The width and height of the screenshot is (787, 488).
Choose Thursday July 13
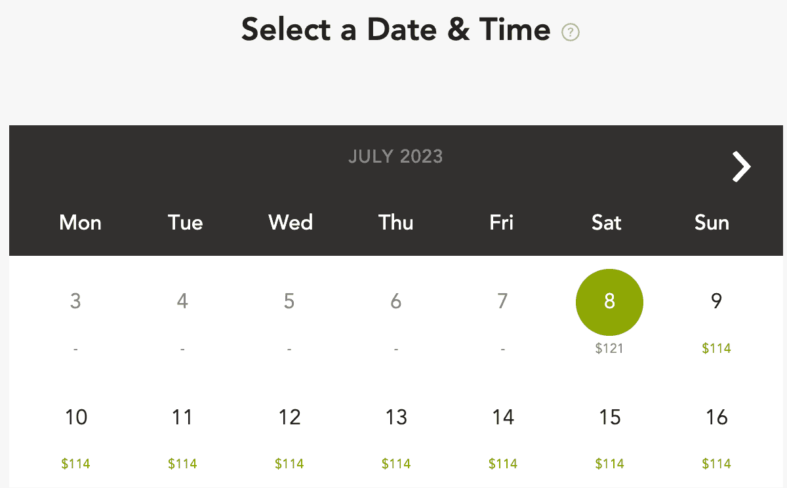coord(396,417)
